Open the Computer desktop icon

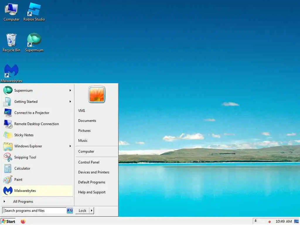(x=11, y=12)
